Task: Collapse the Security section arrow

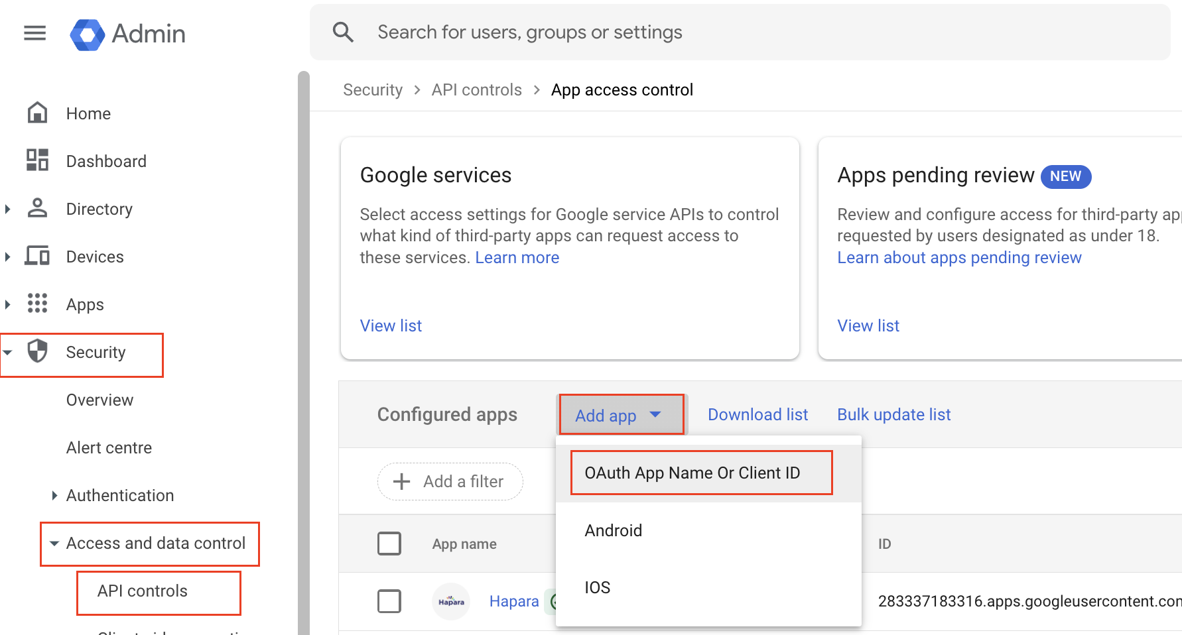Action: pos(8,352)
